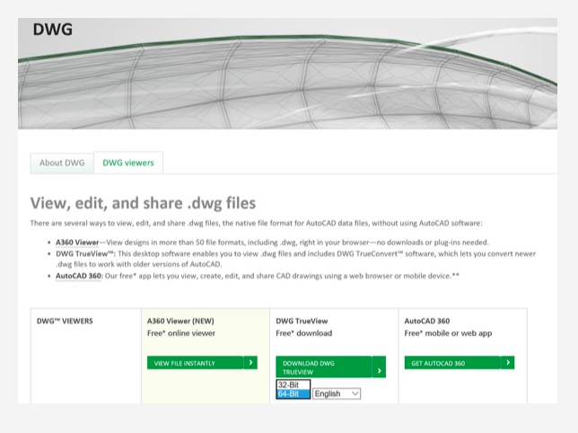The width and height of the screenshot is (578, 433).
Task: Open the A360 Viewer link
Action: pyautogui.click(x=77, y=243)
